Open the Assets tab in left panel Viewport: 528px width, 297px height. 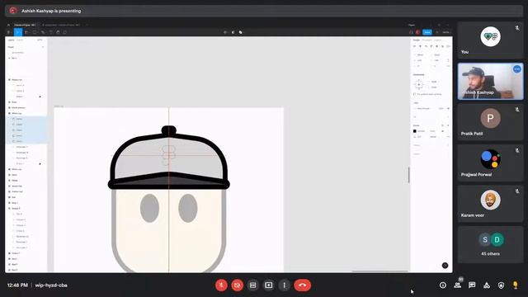(20, 40)
